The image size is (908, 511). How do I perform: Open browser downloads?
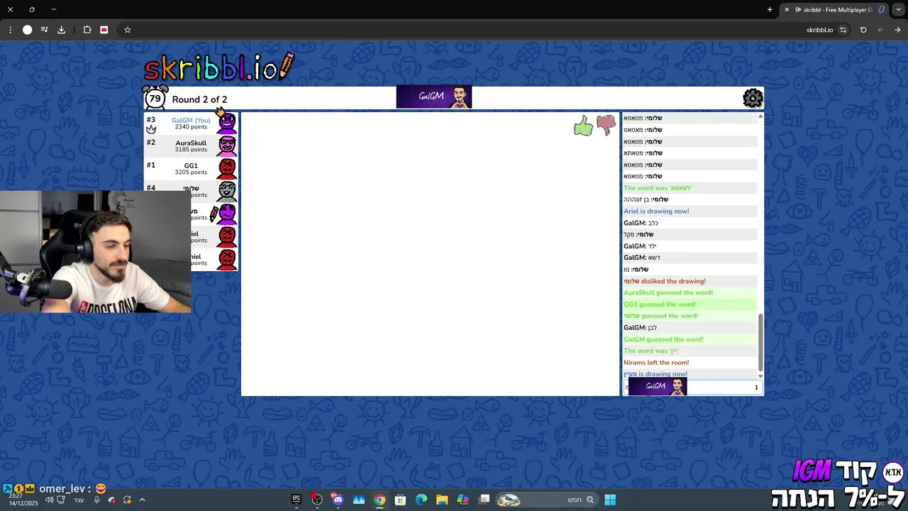(x=61, y=30)
